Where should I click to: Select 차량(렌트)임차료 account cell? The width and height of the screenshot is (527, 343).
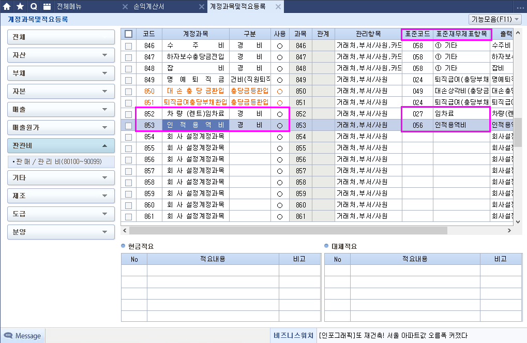(195, 114)
